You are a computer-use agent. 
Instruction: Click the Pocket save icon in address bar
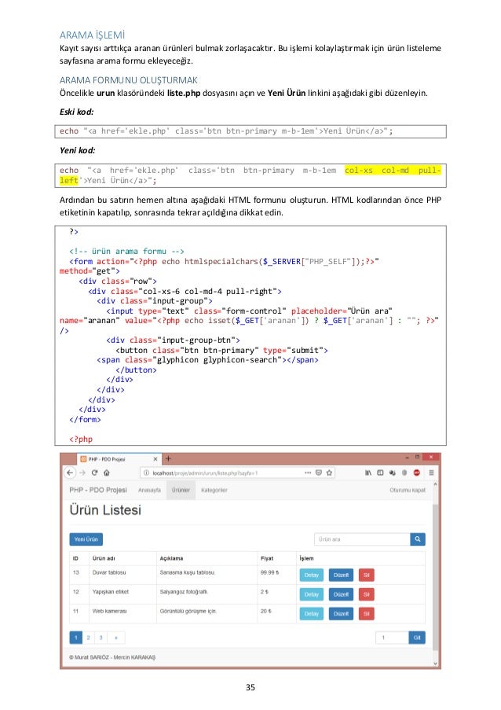pos(319,473)
